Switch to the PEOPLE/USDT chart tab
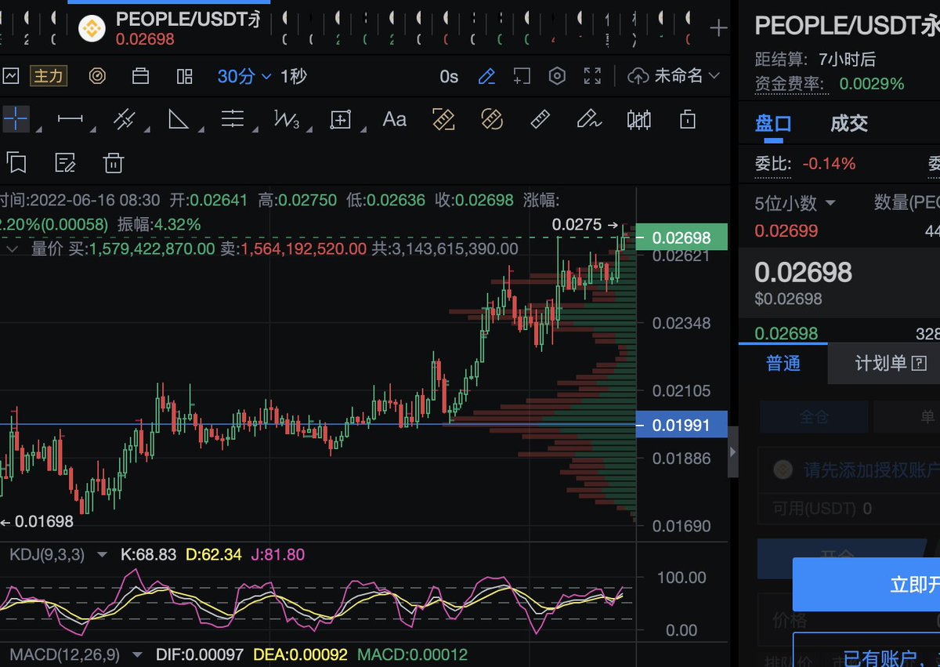The height and width of the screenshot is (667, 940). tap(169, 28)
